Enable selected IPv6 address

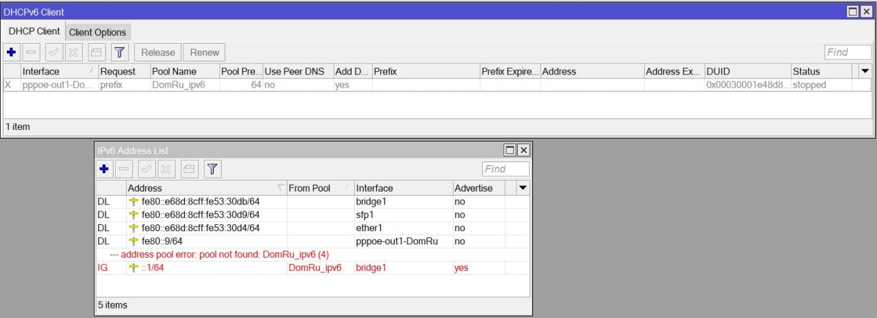tap(147, 168)
